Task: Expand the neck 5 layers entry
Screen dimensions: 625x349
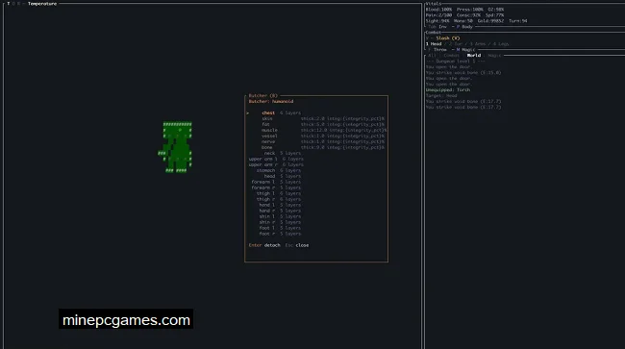Action: [282, 153]
